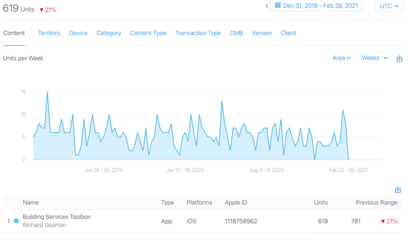Click the 15 value on the y-axis

pyautogui.click(x=23, y=91)
